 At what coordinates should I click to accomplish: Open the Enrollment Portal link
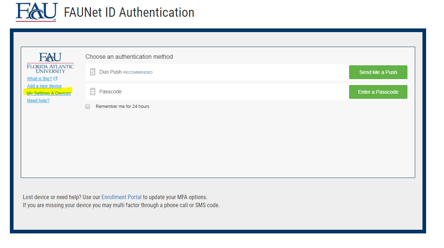tap(122, 197)
